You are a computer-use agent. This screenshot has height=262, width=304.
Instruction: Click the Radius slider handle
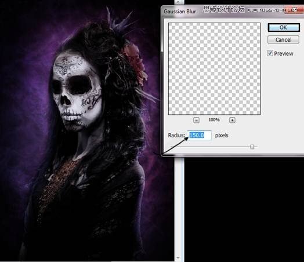click(x=252, y=147)
